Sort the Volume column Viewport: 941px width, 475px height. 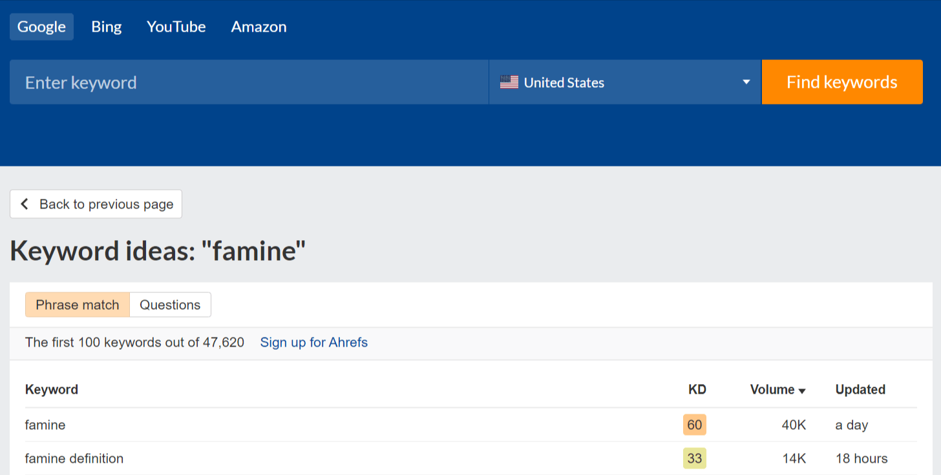tap(777, 390)
